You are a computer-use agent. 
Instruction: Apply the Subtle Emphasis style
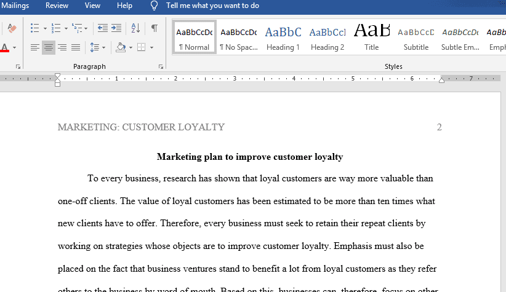460,37
